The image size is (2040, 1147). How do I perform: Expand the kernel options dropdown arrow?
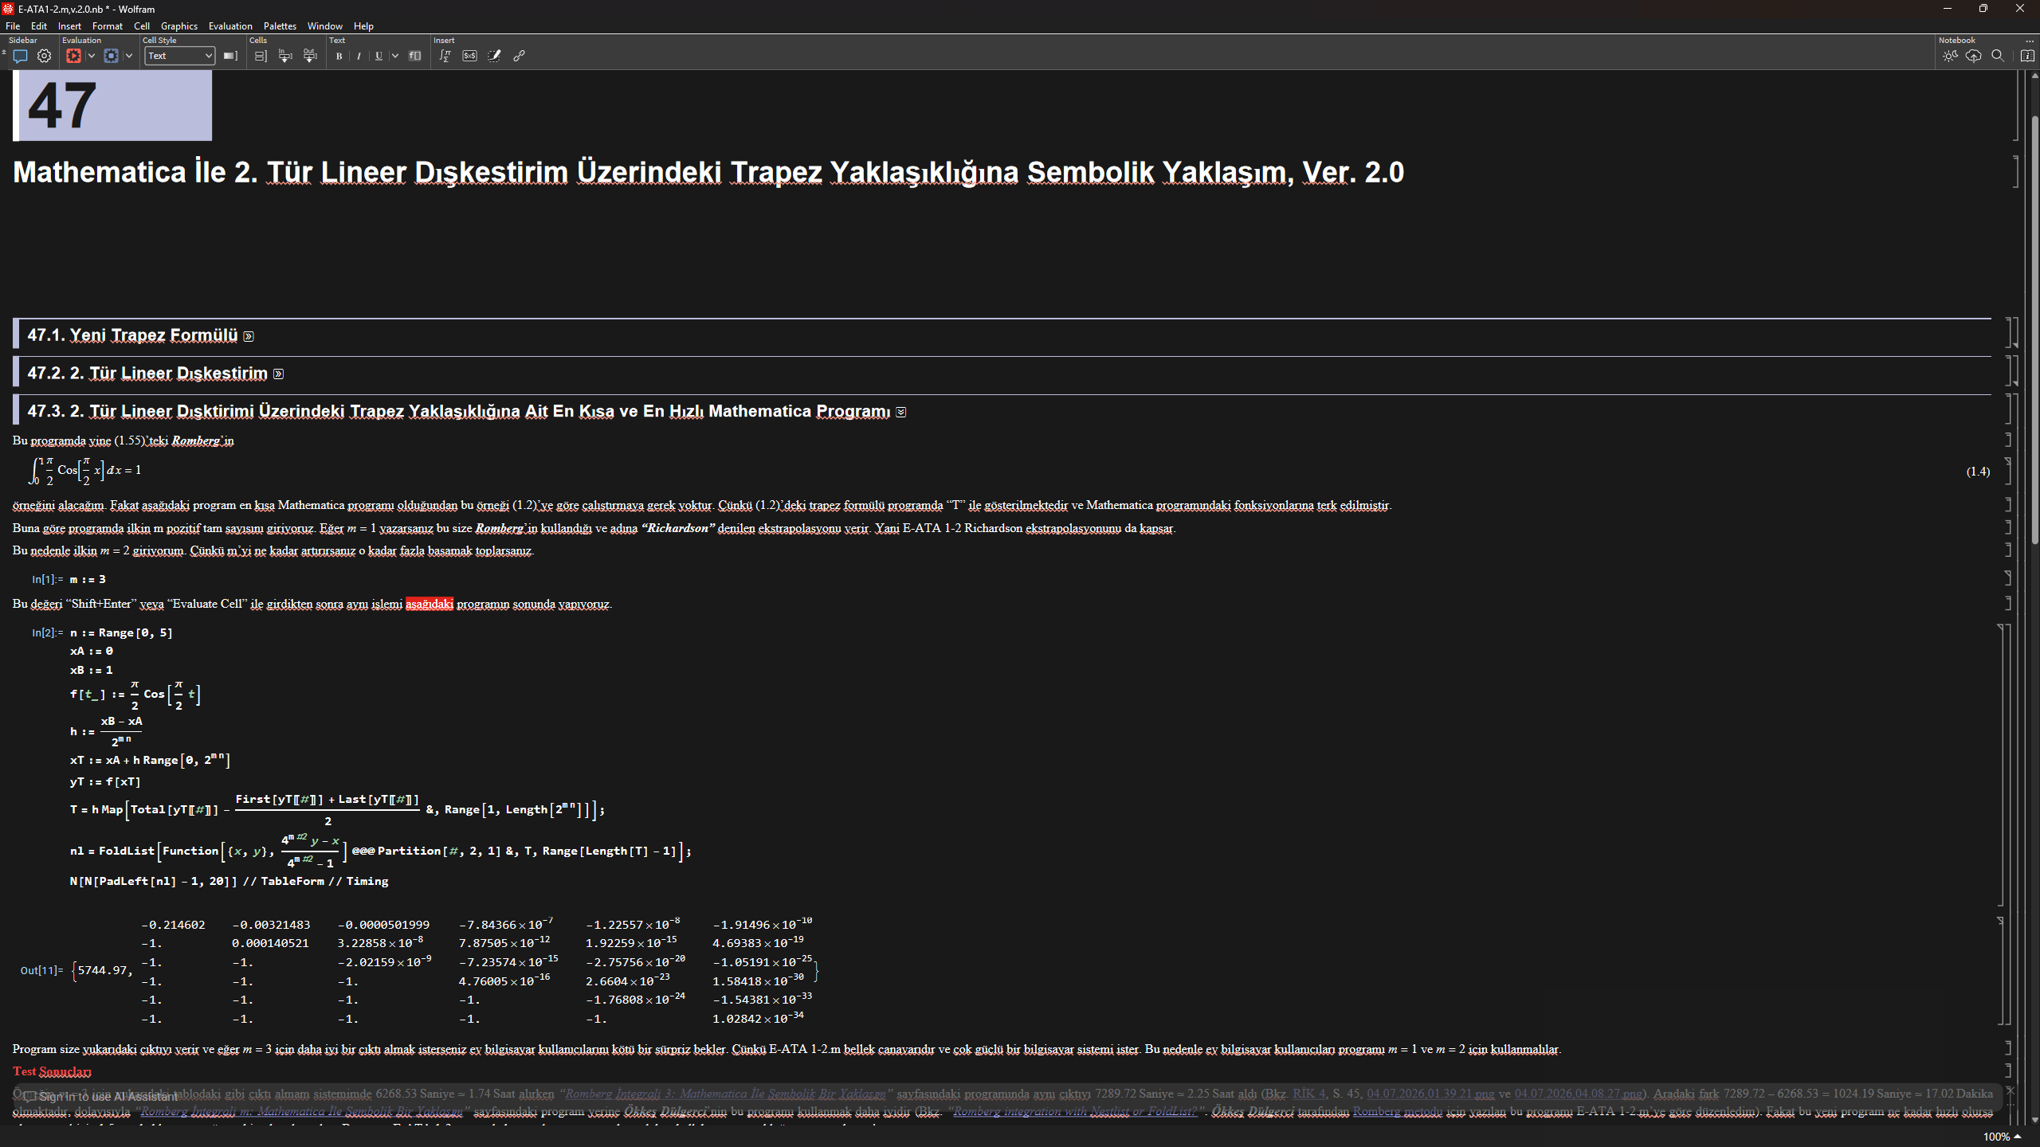click(129, 56)
